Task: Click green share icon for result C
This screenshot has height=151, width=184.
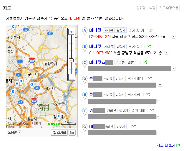Action: 145,62
